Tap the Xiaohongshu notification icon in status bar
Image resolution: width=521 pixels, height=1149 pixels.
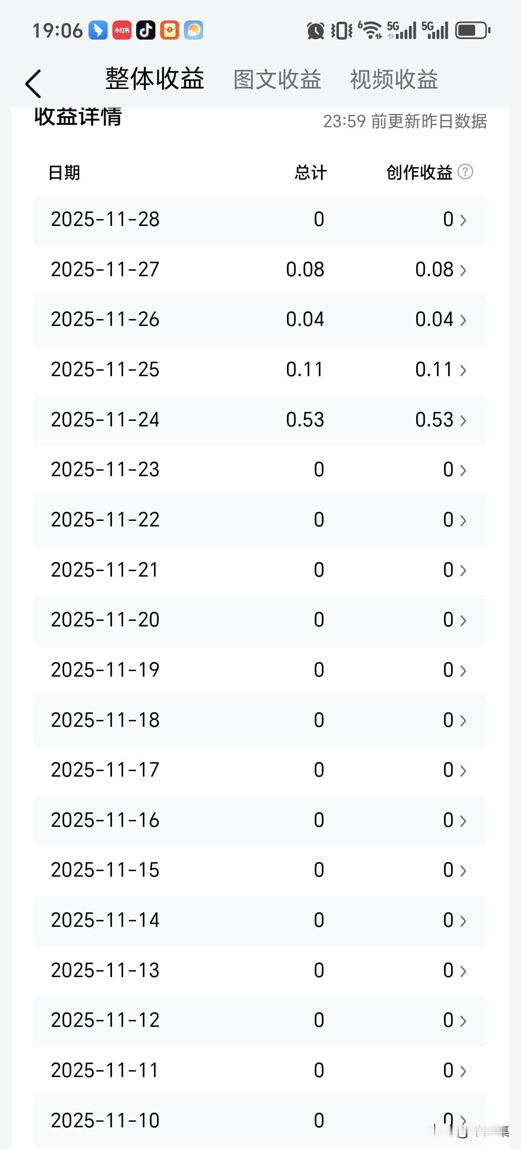coord(122,30)
